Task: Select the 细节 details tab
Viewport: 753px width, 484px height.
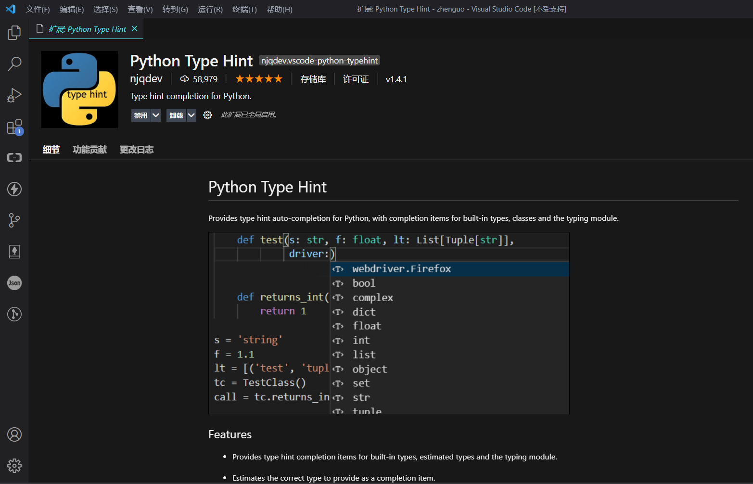Action: point(51,150)
